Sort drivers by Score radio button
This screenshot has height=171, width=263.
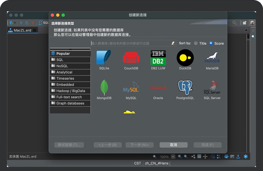pyautogui.click(x=211, y=43)
